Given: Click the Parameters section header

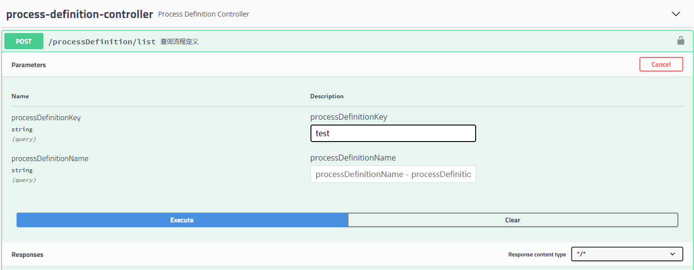Looking at the screenshot, I should tap(29, 65).
